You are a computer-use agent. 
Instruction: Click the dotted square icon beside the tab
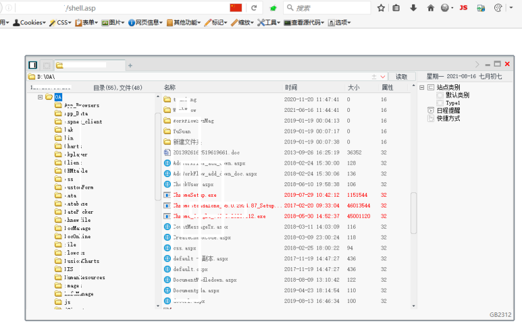[47, 65]
